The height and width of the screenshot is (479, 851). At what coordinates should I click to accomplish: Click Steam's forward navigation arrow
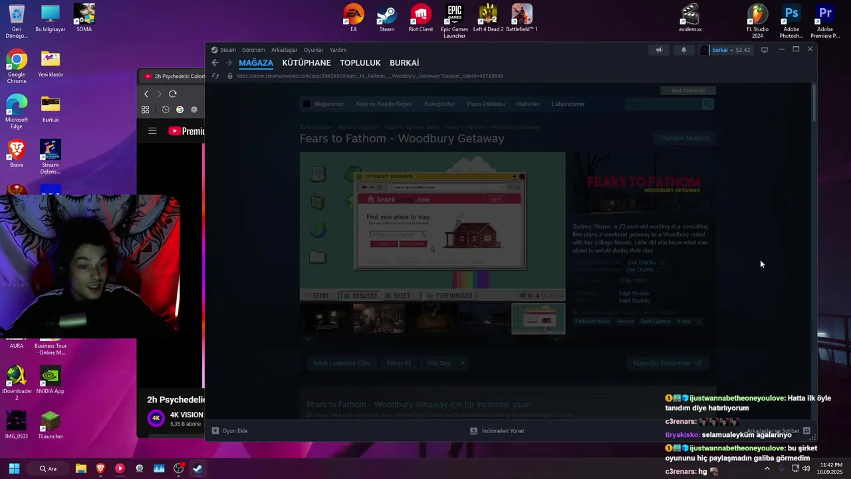[229, 63]
